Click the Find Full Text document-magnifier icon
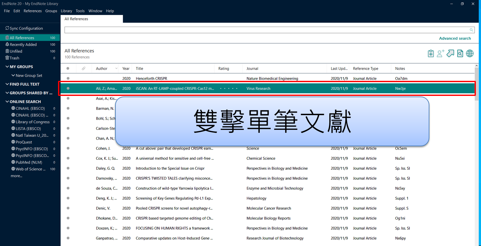 460,54
